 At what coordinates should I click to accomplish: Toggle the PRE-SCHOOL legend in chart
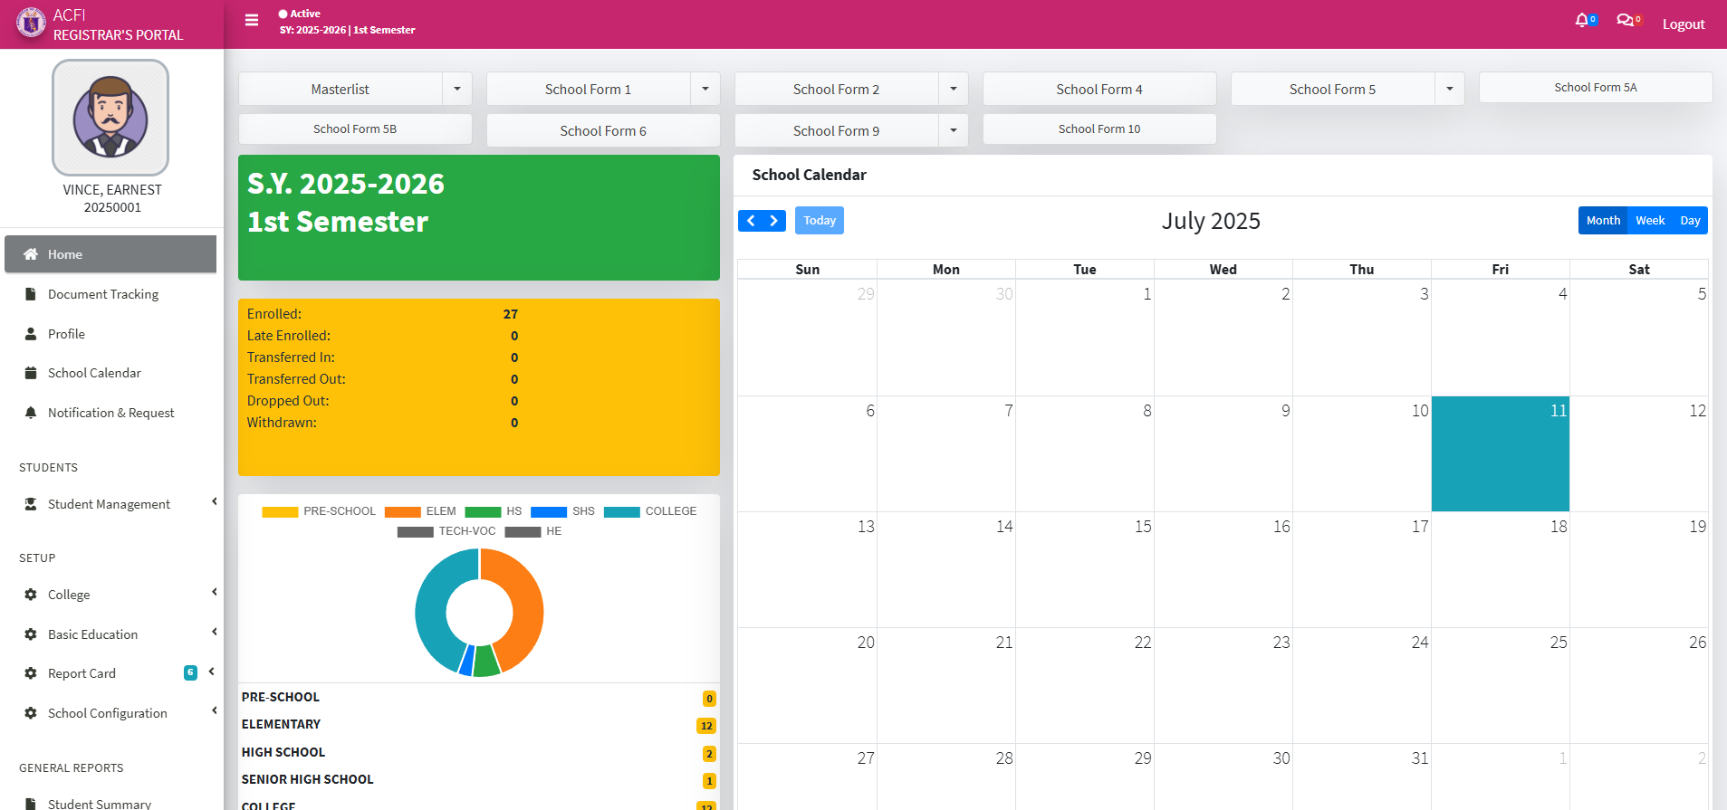tap(319, 511)
